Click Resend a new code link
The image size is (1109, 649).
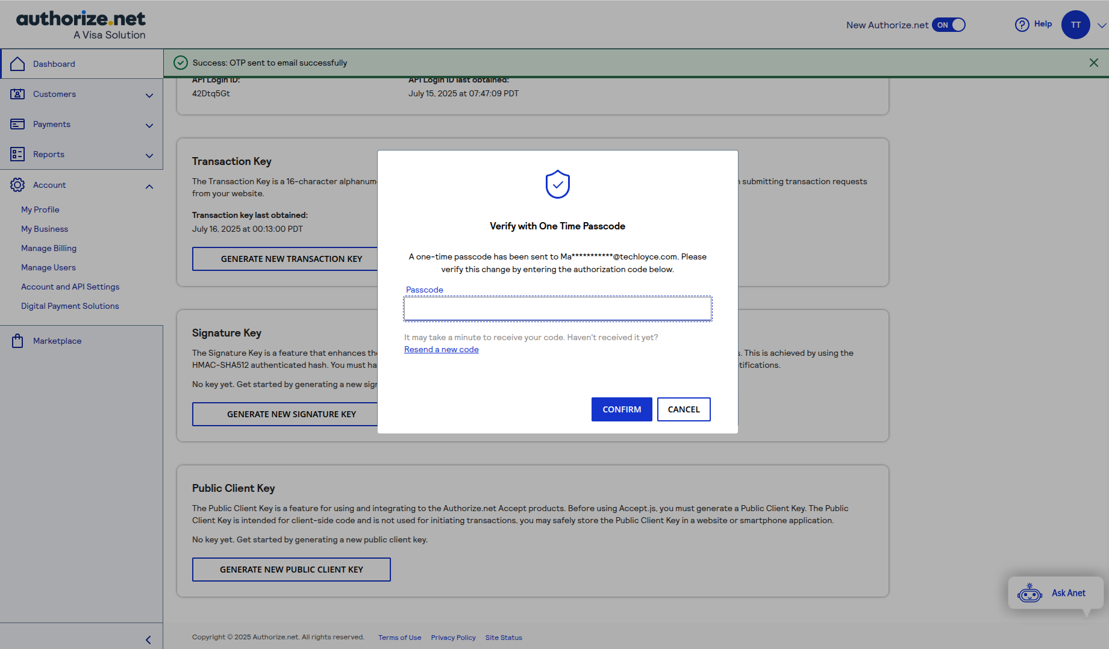point(442,349)
